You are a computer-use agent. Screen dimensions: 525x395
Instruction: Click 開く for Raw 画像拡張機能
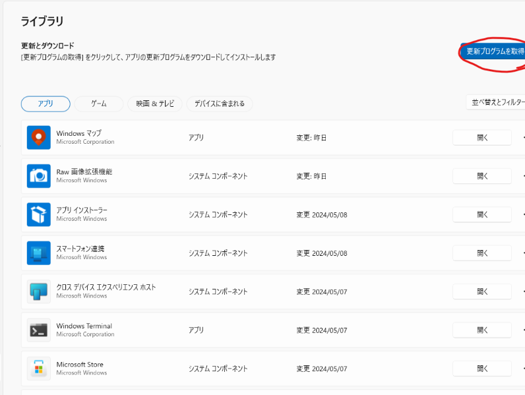click(481, 176)
